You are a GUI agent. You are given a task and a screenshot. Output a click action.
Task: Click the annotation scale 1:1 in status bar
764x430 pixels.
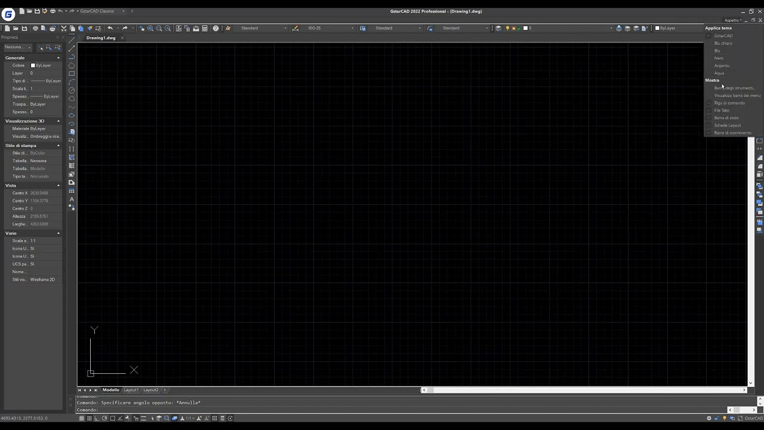[189, 418]
